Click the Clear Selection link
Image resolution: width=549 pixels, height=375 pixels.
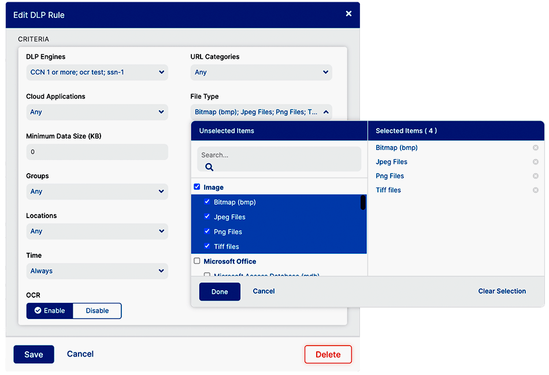click(502, 291)
